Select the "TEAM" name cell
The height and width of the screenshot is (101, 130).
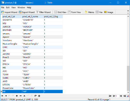33,75
